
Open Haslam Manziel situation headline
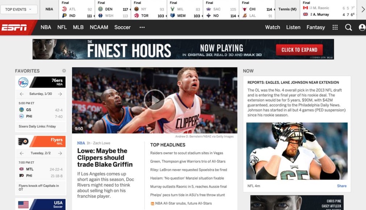187,178
